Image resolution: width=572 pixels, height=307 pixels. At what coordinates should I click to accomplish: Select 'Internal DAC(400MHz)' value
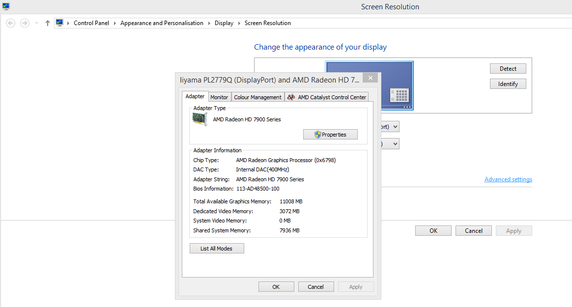point(262,169)
